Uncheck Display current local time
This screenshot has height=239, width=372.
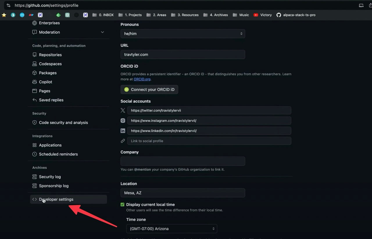122,204
